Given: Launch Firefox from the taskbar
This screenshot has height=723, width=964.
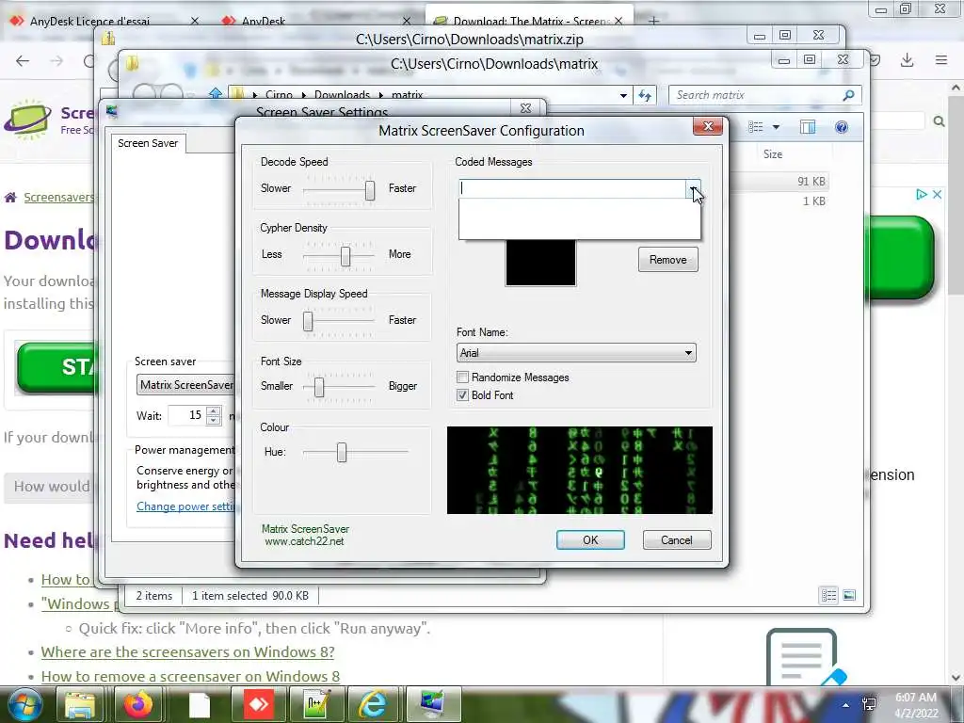Looking at the screenshot, I should pyautogui.click(x=137, y=705).
